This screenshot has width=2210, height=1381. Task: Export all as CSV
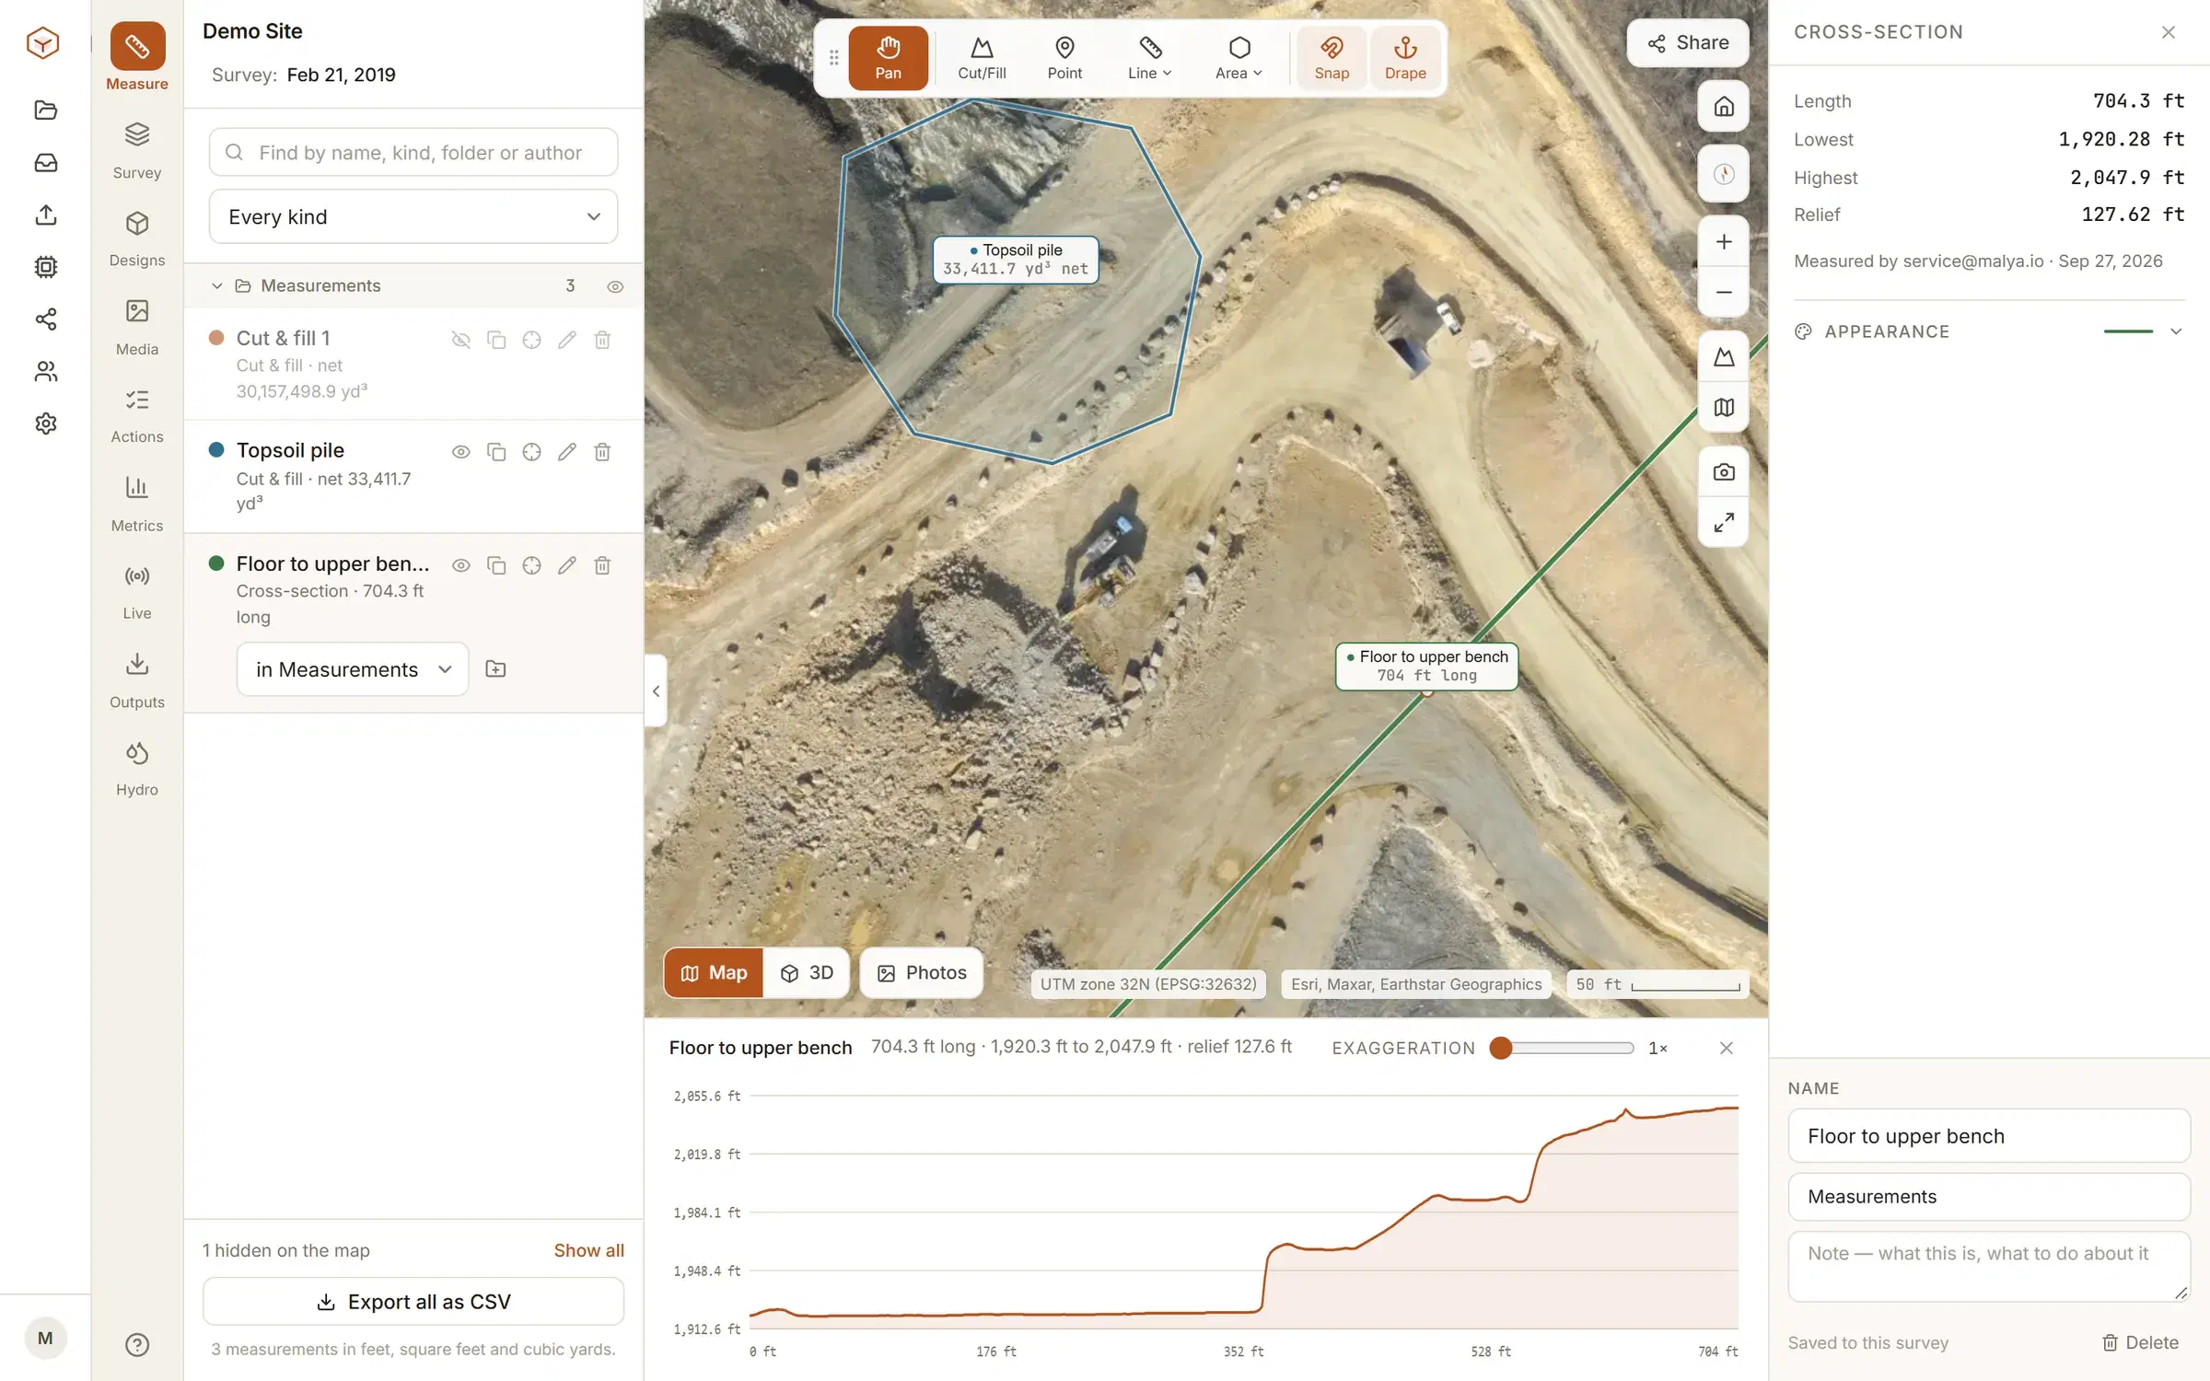click(x=413, y=1302)
